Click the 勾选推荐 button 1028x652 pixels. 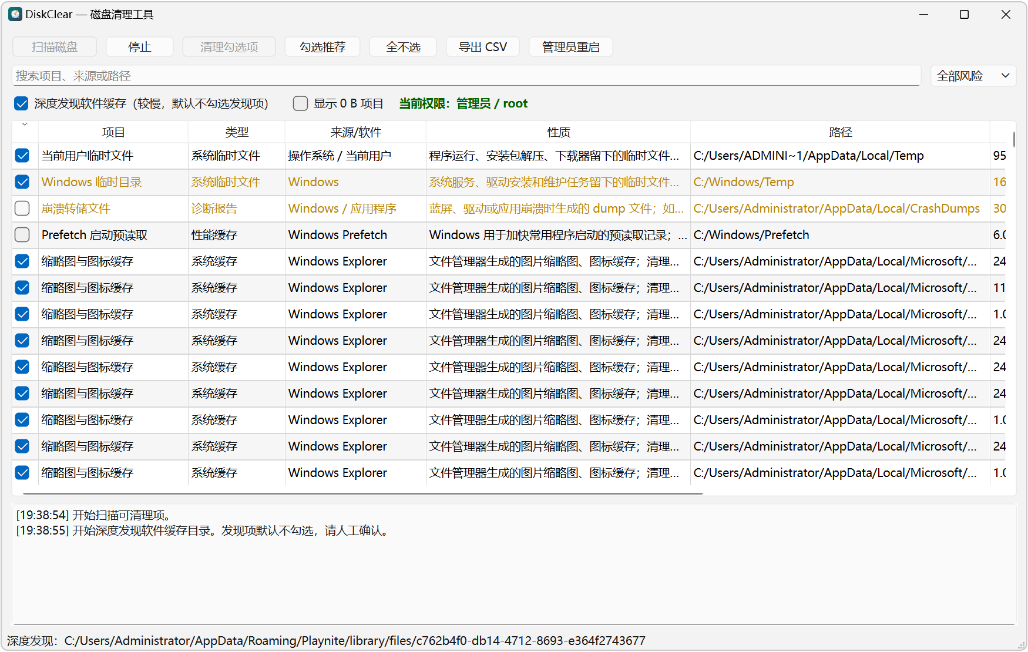pyautogui.click(x=322, y=47)
